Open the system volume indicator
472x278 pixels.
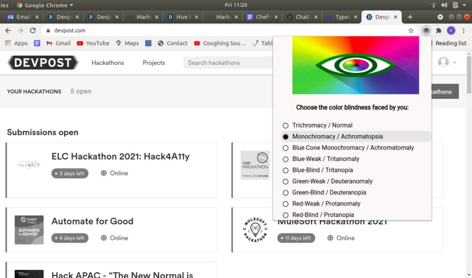(444, 5)
